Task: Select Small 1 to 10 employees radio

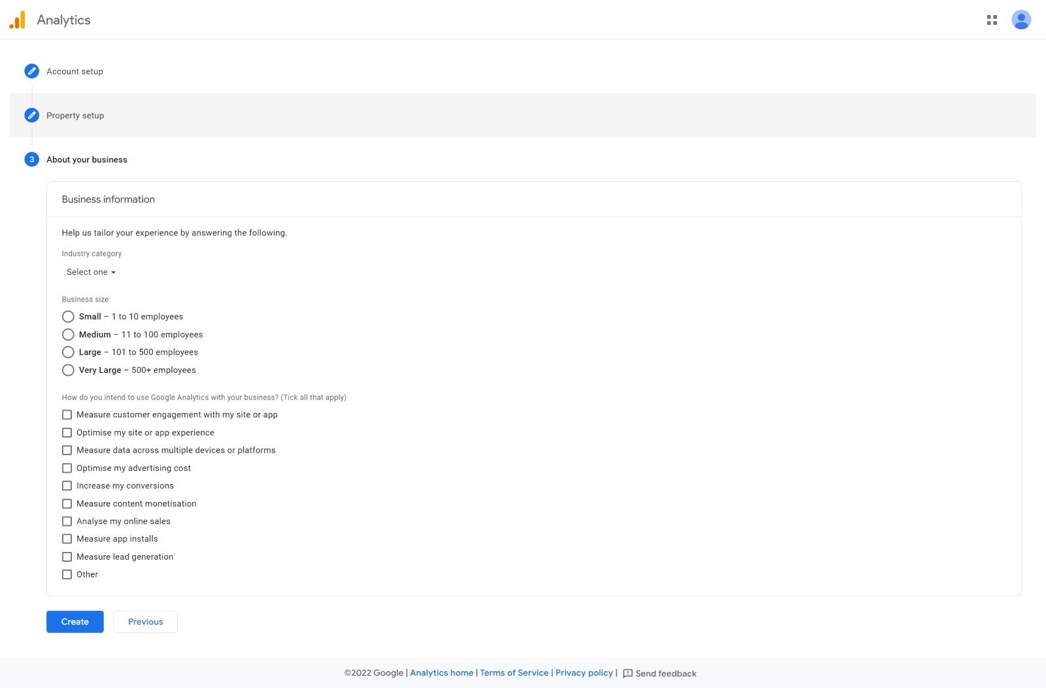Action: [x=68, y=317]
